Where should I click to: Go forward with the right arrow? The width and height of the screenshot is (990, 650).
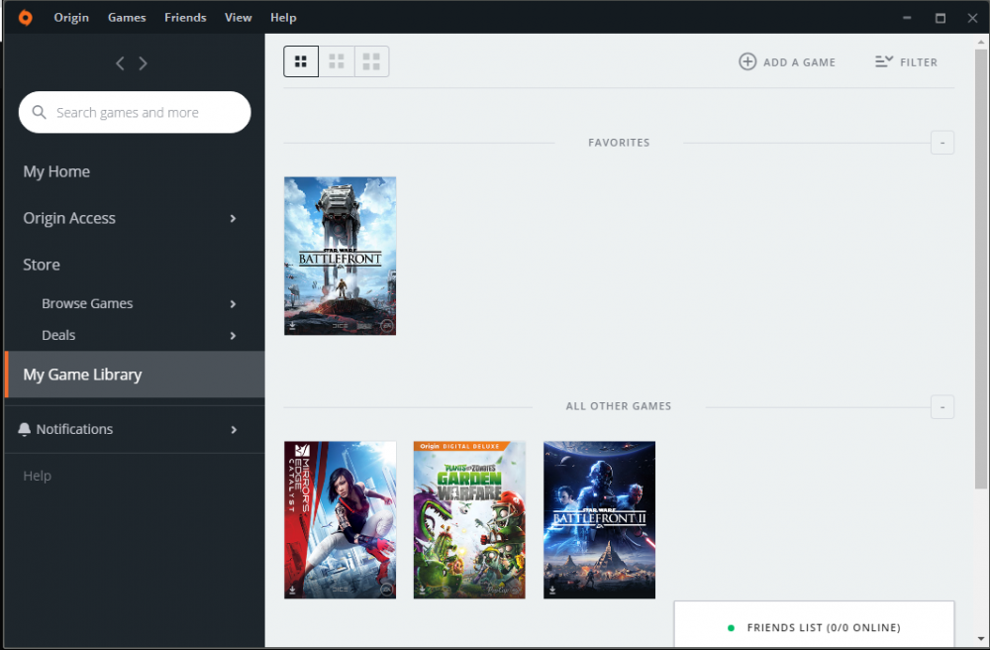tap(144, 63)
